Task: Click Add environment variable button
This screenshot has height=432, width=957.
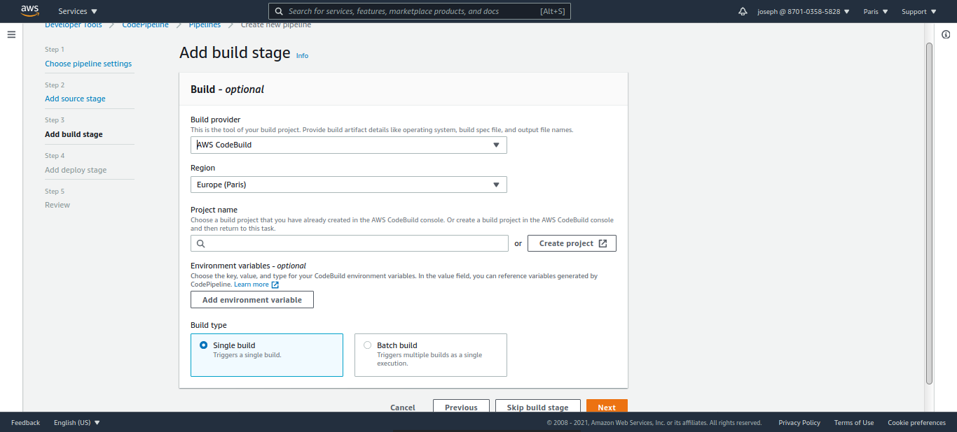Action: (x=252, y=300)
